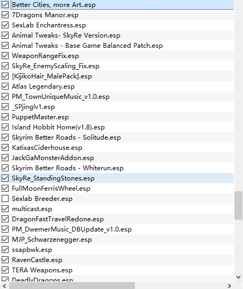Image resolution: width=243 pixels, height=289 pixels.
Task: Toggle Island Hobbit Home(v1.8).esp checkbox
Action: (x=5, y=127)
